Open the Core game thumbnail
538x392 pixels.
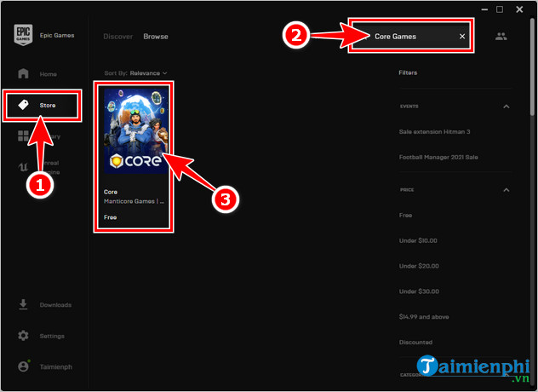[136, 130]
